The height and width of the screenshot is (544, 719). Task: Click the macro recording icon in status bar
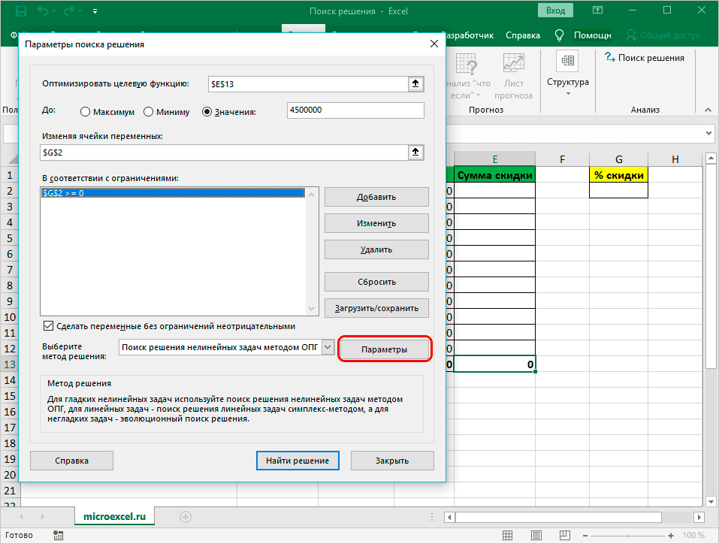point(59,536)
